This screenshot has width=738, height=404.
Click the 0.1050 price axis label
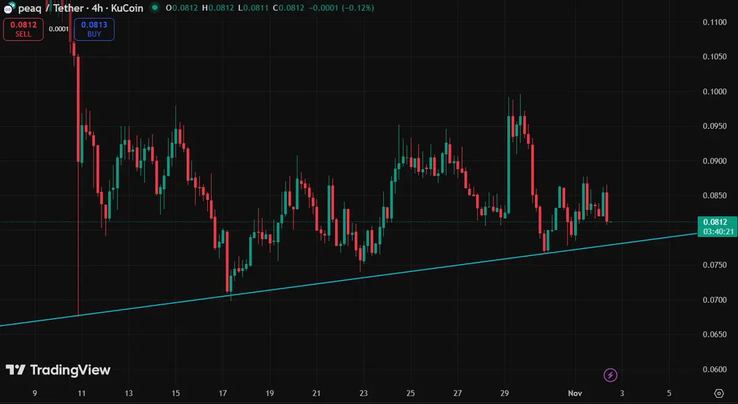click(715, 57)
